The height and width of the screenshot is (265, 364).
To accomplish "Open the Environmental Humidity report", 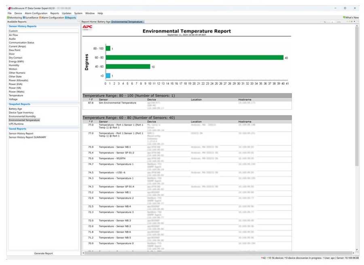I will pyautogui.click(x=22, y=116).
